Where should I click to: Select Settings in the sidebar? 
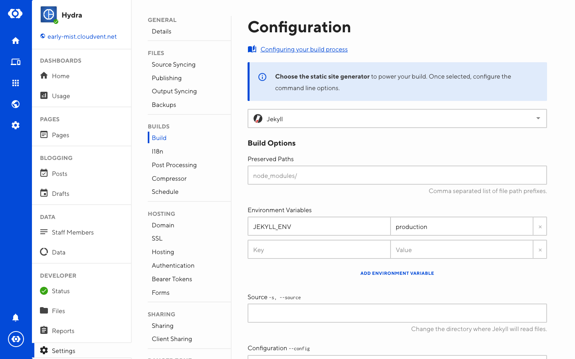pyautogui.click(x=57, y=351)
